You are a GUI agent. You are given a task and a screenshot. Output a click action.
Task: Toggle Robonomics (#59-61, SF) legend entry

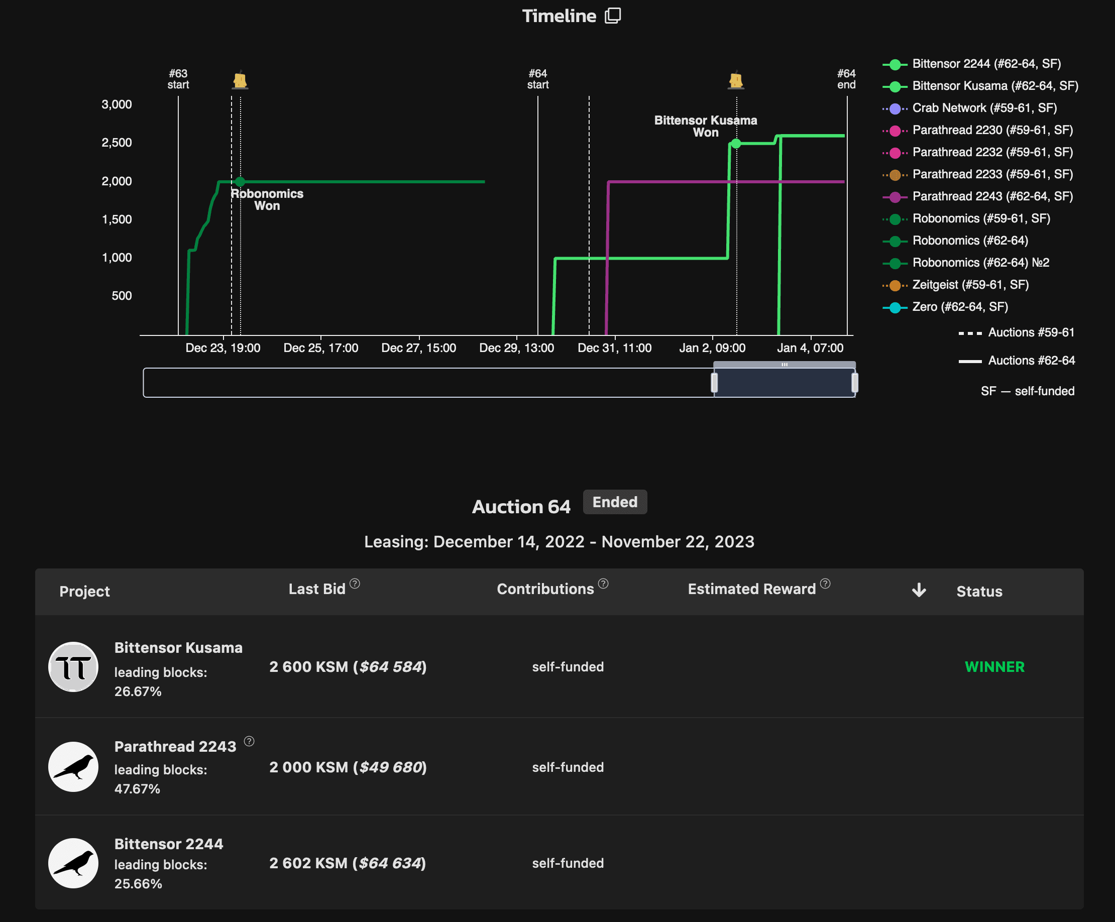click(x=966, y=218)
